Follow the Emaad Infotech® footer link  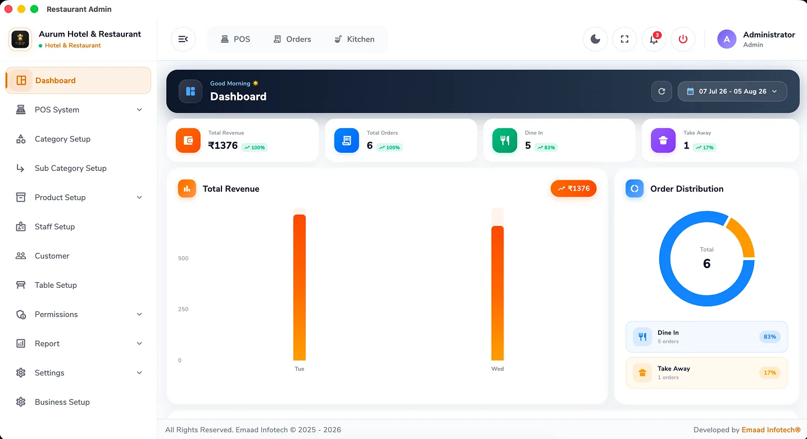click(x=771, y=430)
